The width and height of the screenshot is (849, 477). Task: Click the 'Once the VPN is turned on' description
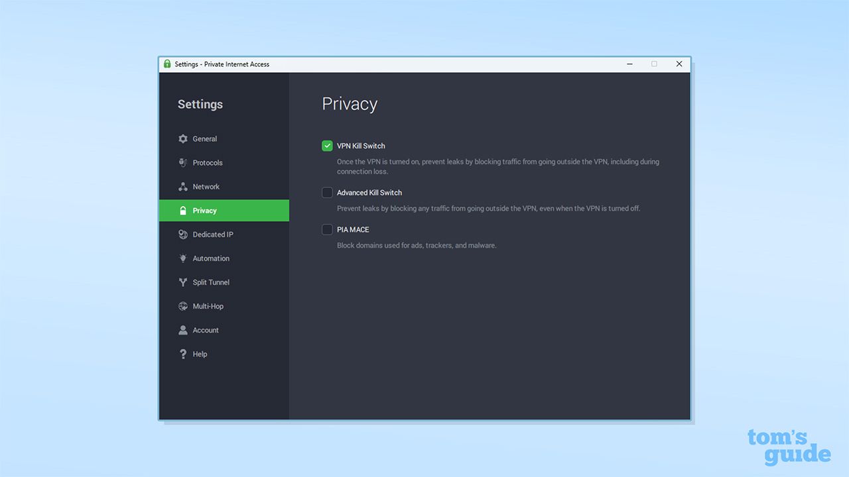[x=498, y=166]
